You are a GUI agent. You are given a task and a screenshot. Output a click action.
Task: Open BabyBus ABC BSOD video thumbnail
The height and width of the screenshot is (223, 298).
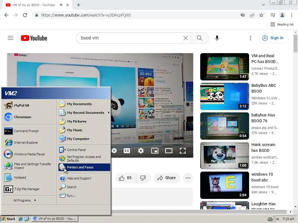(x=224, y=96)
